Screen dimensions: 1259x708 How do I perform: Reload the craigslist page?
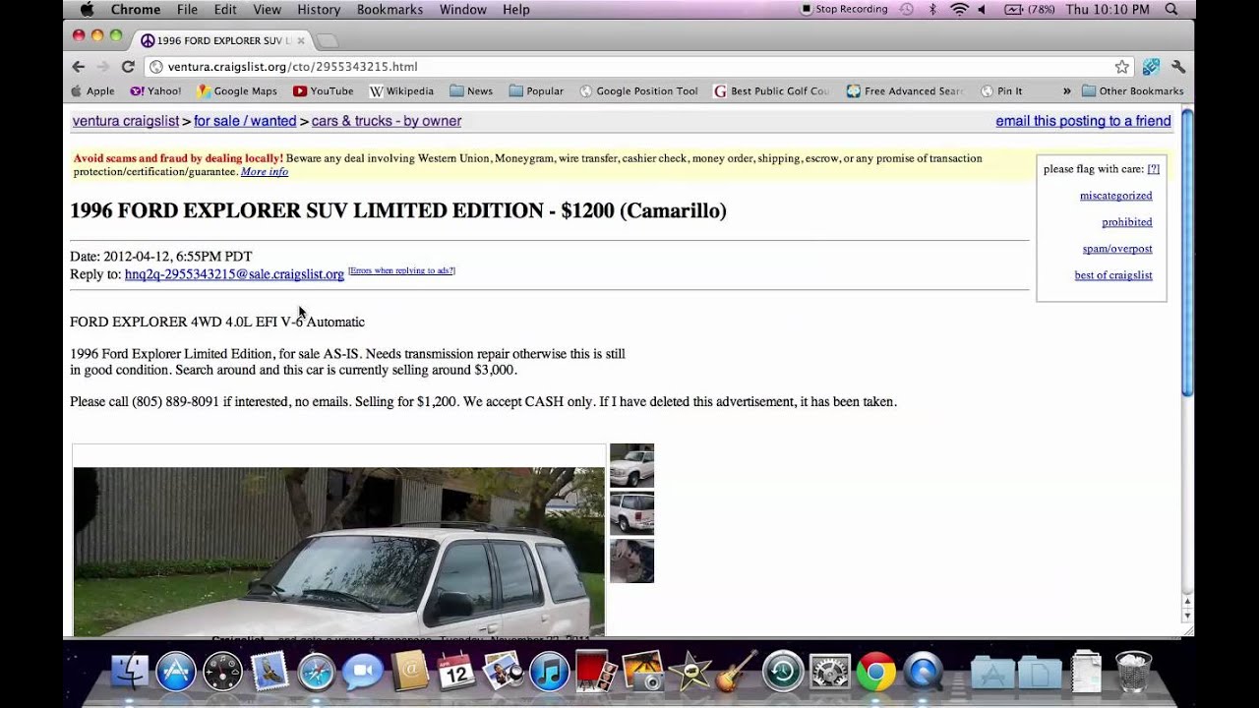pos(128,67)
